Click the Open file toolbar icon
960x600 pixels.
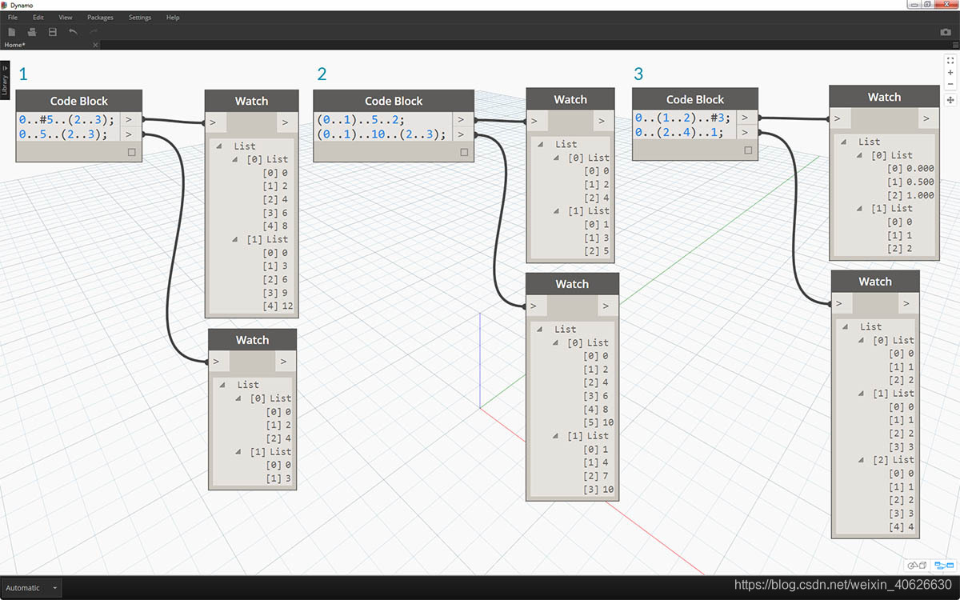[x=32, y=32]
